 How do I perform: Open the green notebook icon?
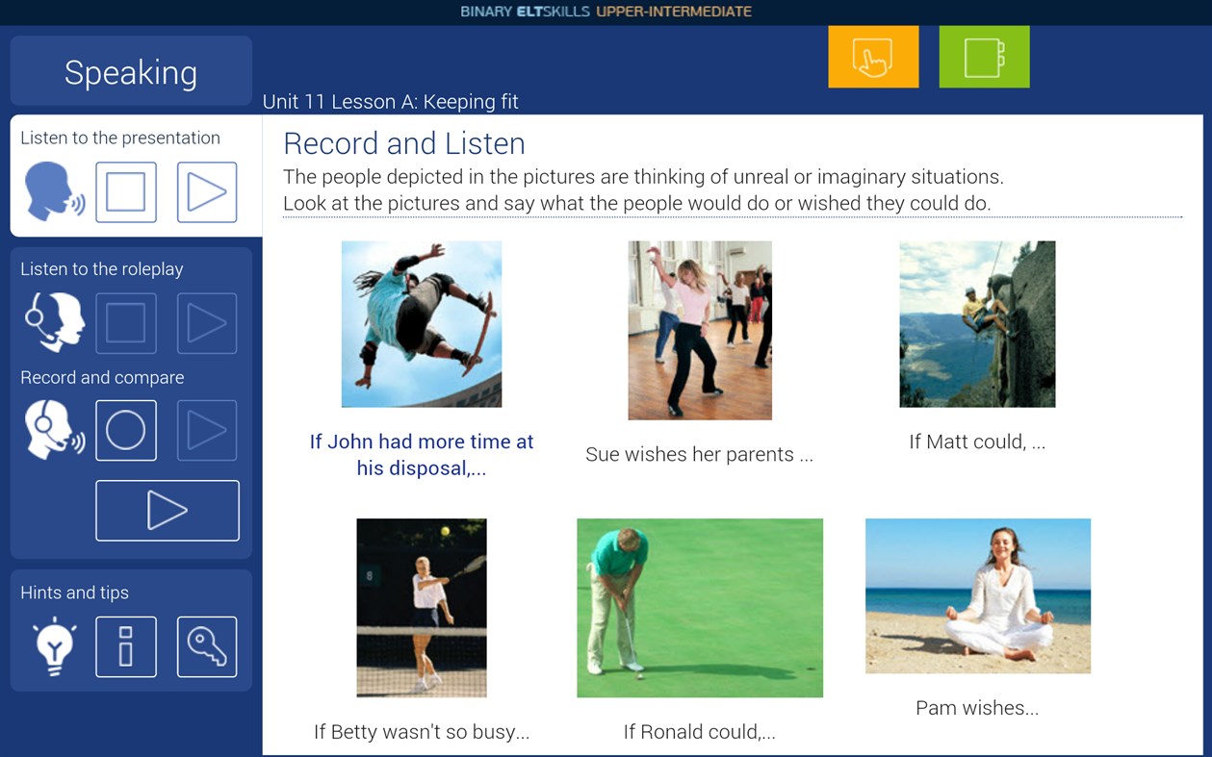983,56
